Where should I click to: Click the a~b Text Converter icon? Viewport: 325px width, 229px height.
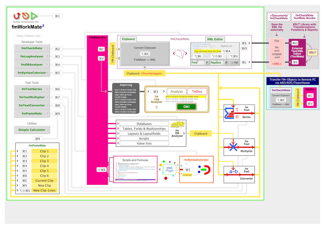pos(234,172)
